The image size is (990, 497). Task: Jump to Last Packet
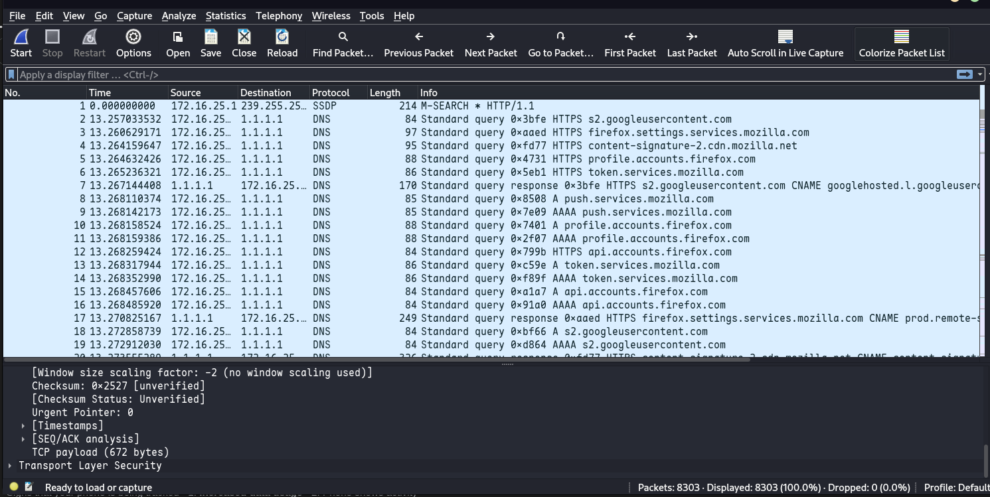[x=692, y=43]
